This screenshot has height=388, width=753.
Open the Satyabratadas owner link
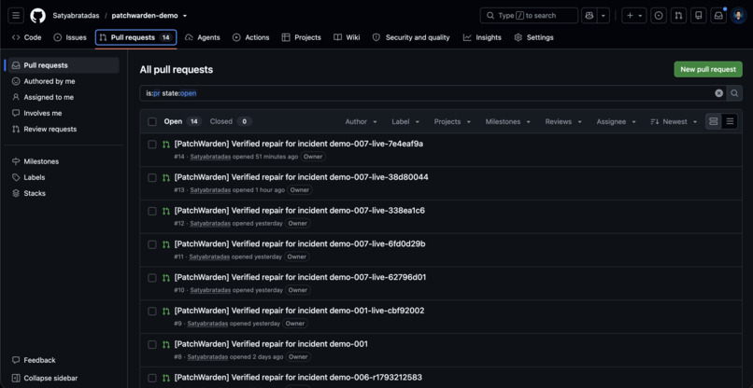tap(76, 15)
